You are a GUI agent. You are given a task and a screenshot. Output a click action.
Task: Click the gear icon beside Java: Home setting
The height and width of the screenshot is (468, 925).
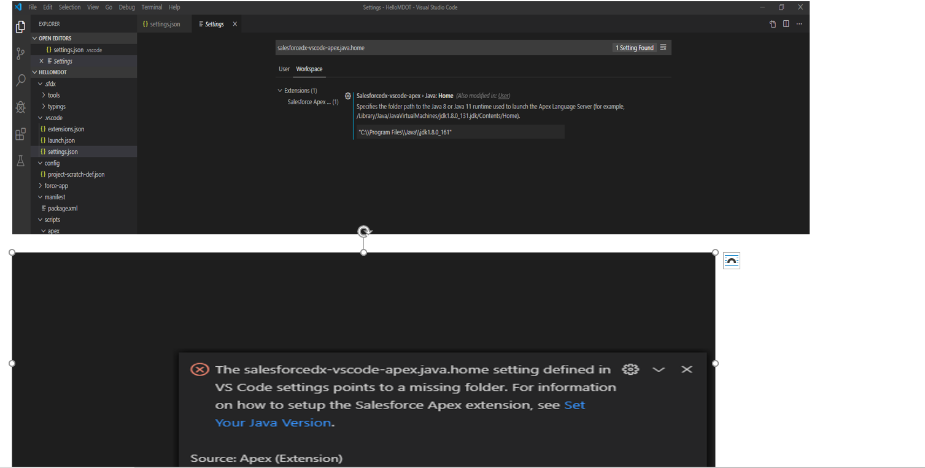coord(348,96)
